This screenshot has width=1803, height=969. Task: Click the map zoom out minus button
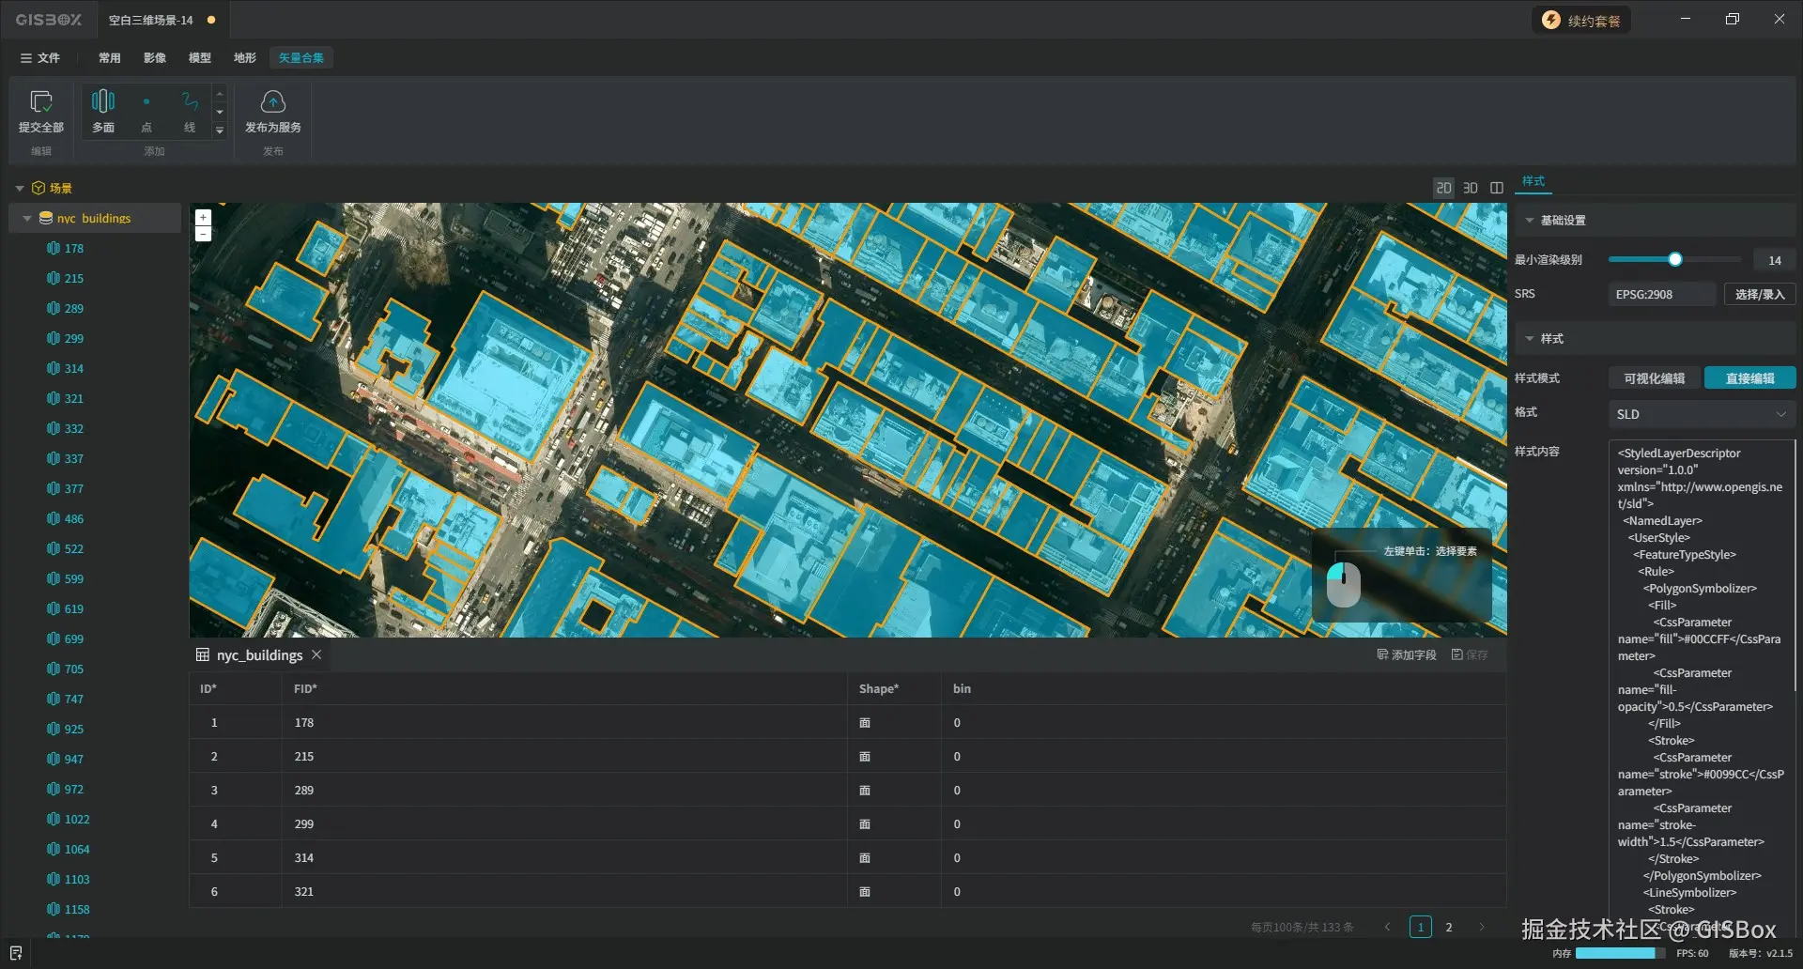coord(203,233)
